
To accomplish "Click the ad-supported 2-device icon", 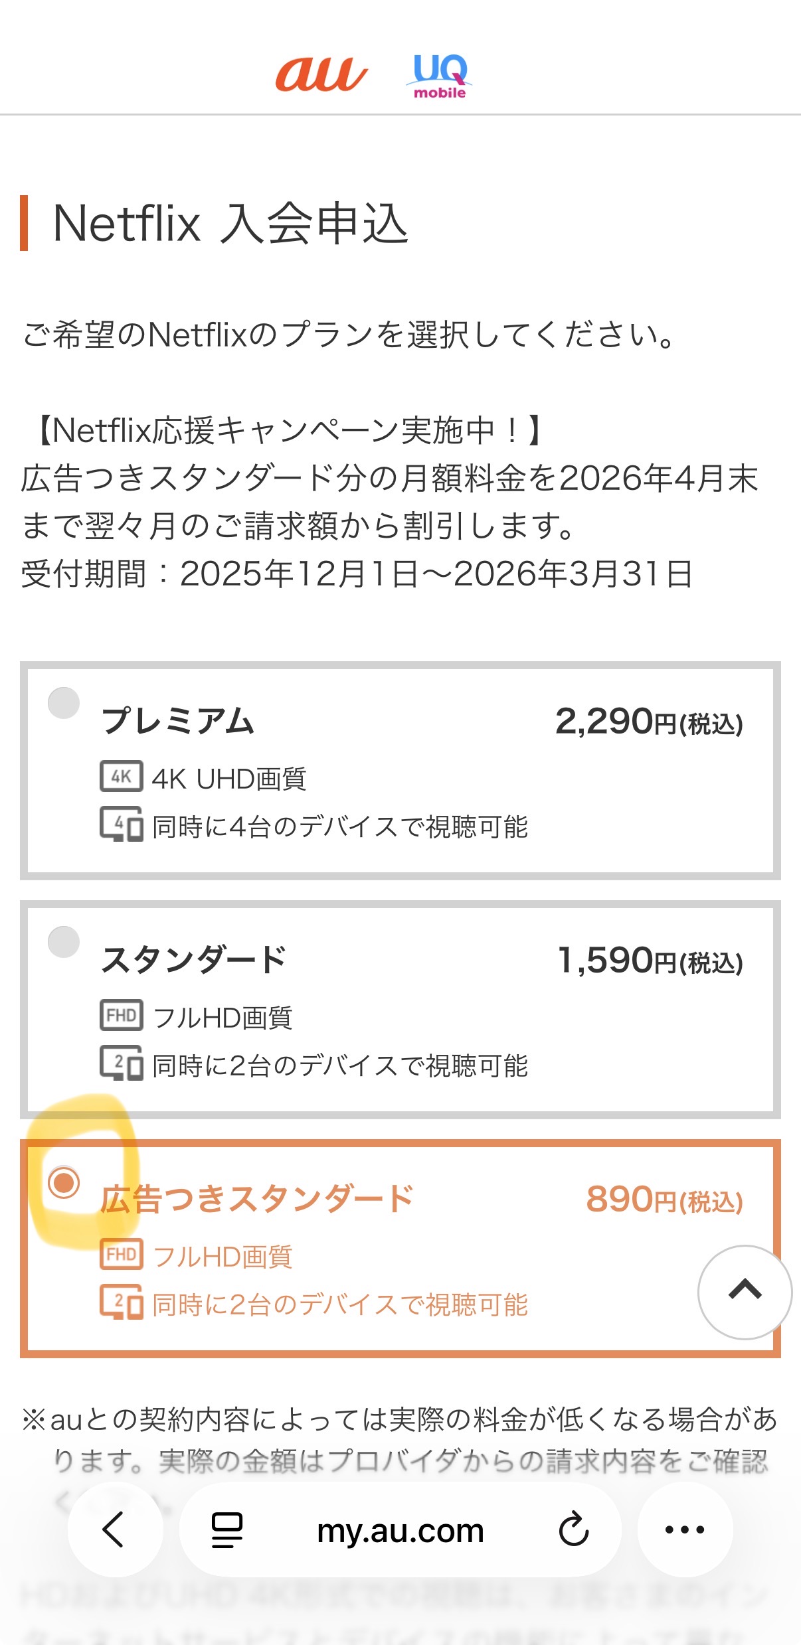I will click(x=121, y=1302).
